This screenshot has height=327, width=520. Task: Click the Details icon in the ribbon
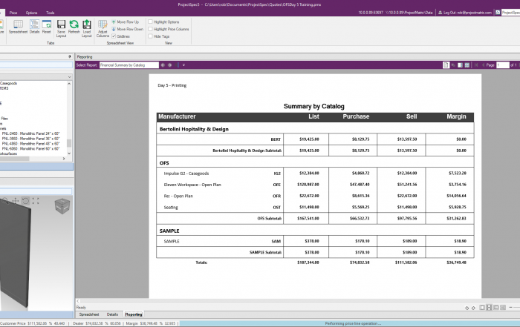34,27
